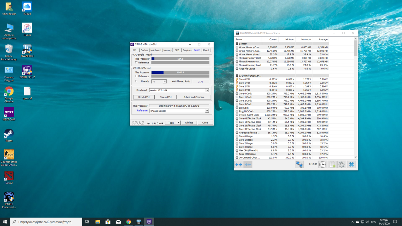
Task: Show hidden system tray icons
Action: tap(352, 222)
